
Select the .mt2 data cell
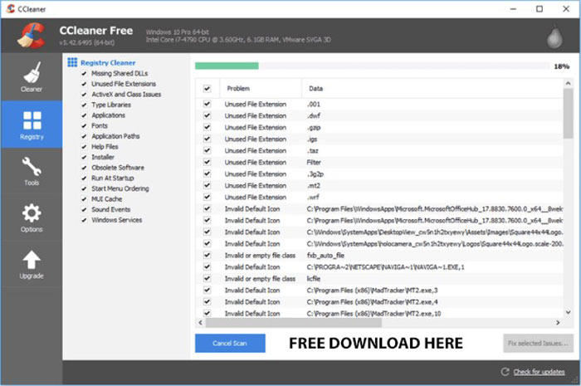click(314, 186)
